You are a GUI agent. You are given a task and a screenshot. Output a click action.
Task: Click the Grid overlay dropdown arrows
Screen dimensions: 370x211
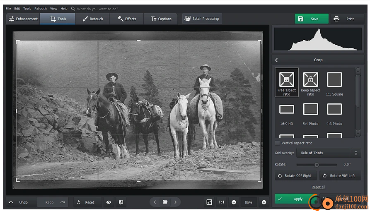click(356, 153)
